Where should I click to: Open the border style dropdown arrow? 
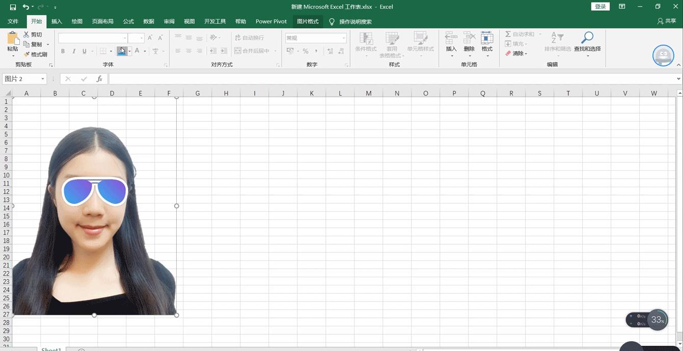tap(111, 51)
